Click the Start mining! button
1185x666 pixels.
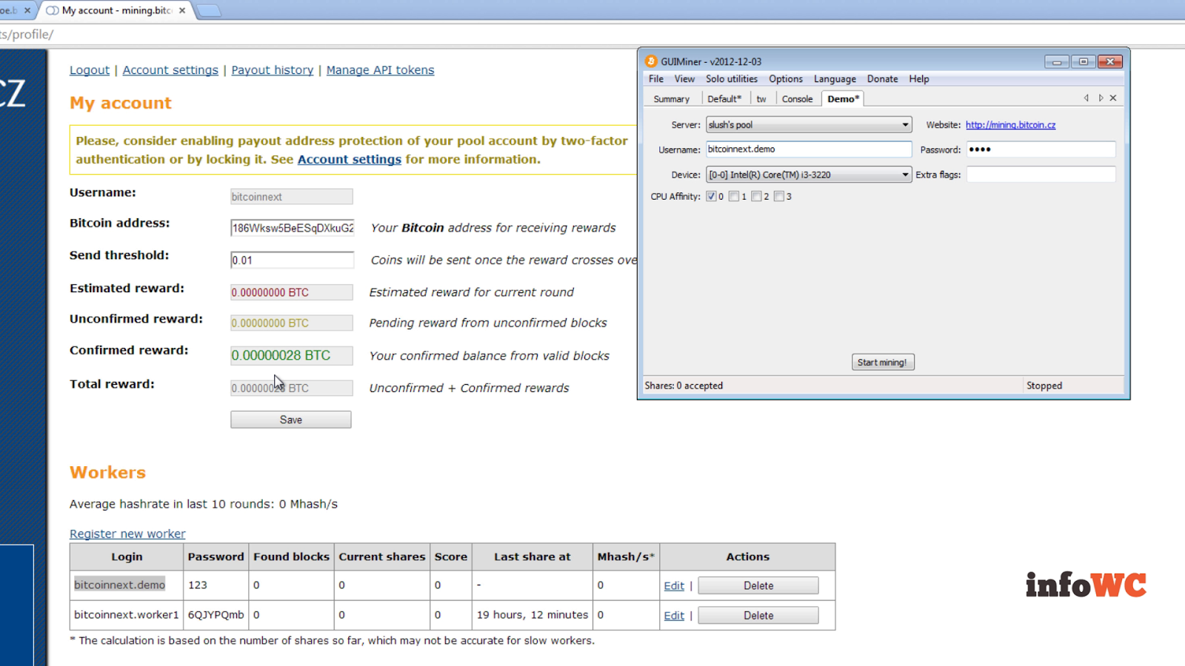pyautogui.click(x=883, y=362)
